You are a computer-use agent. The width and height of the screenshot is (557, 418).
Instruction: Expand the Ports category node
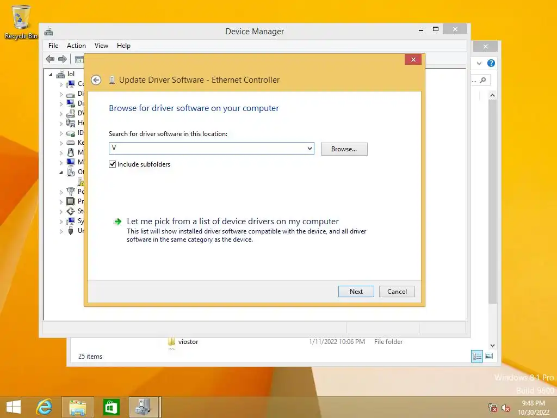[x=61, y=192]
